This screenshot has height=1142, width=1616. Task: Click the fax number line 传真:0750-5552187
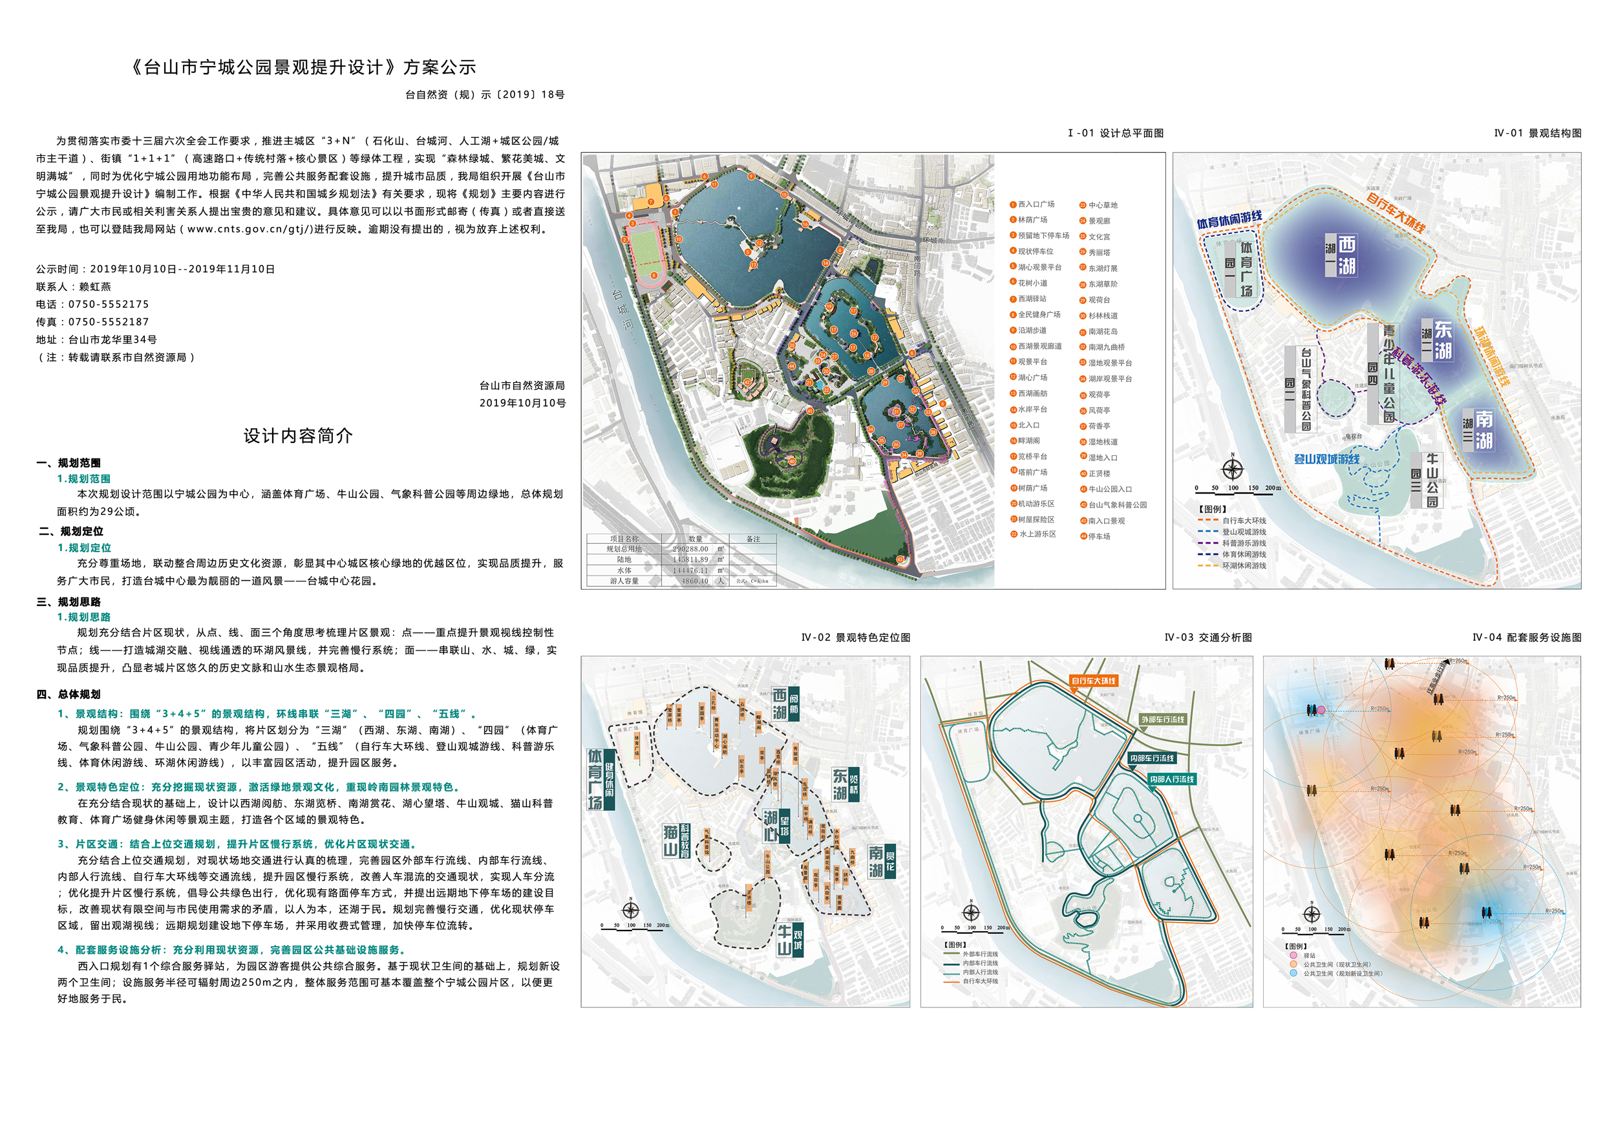(92, 322)
